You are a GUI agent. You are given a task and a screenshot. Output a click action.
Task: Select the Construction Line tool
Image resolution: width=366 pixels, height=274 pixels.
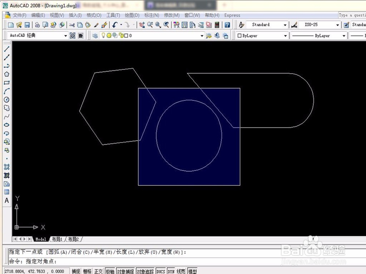(7, 57)
